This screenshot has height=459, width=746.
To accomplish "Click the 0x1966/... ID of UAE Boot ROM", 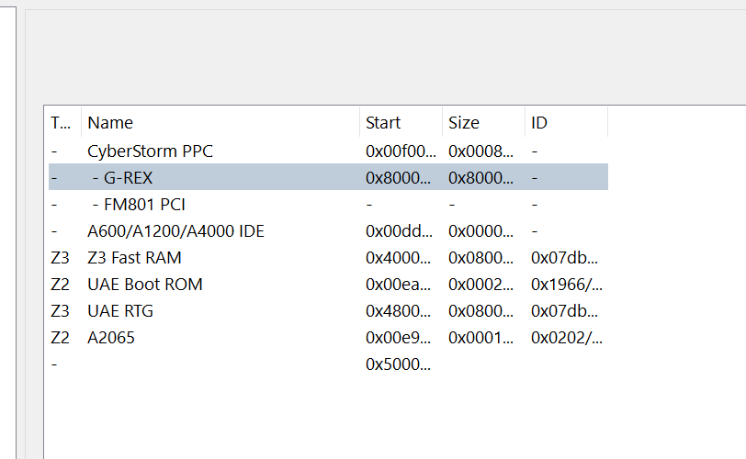I will (566, 285).
